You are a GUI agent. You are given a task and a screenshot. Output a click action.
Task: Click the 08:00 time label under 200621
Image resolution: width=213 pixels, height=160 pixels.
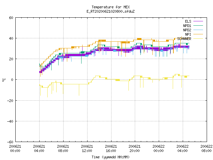point(63,151)
